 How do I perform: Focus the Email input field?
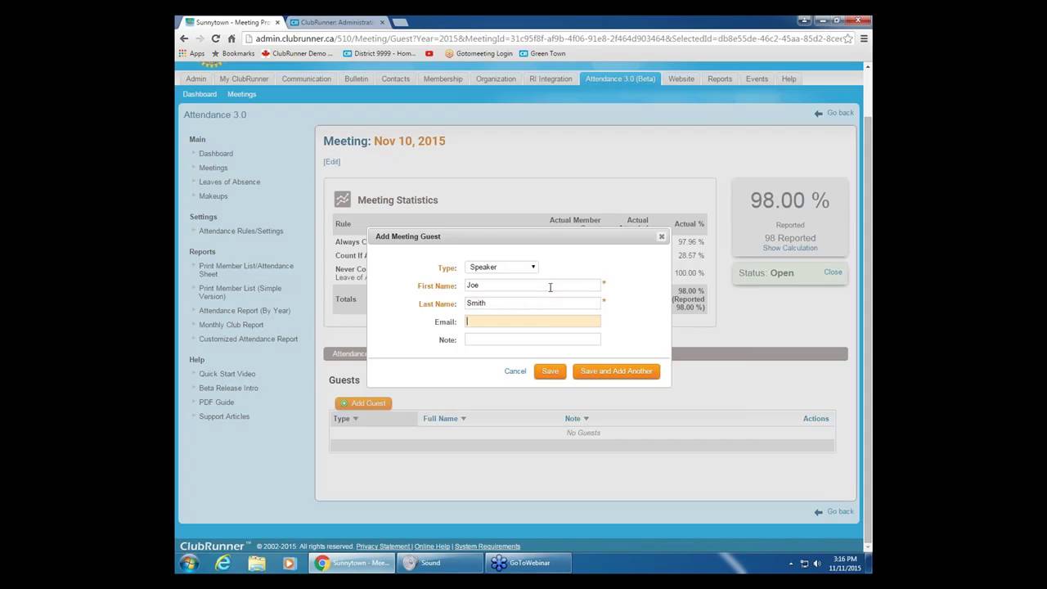pos(532,321)
